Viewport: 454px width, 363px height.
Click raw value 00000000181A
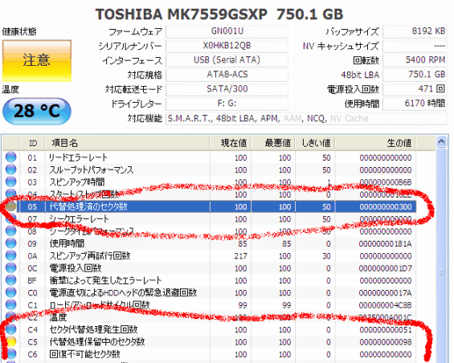[386, 243]
